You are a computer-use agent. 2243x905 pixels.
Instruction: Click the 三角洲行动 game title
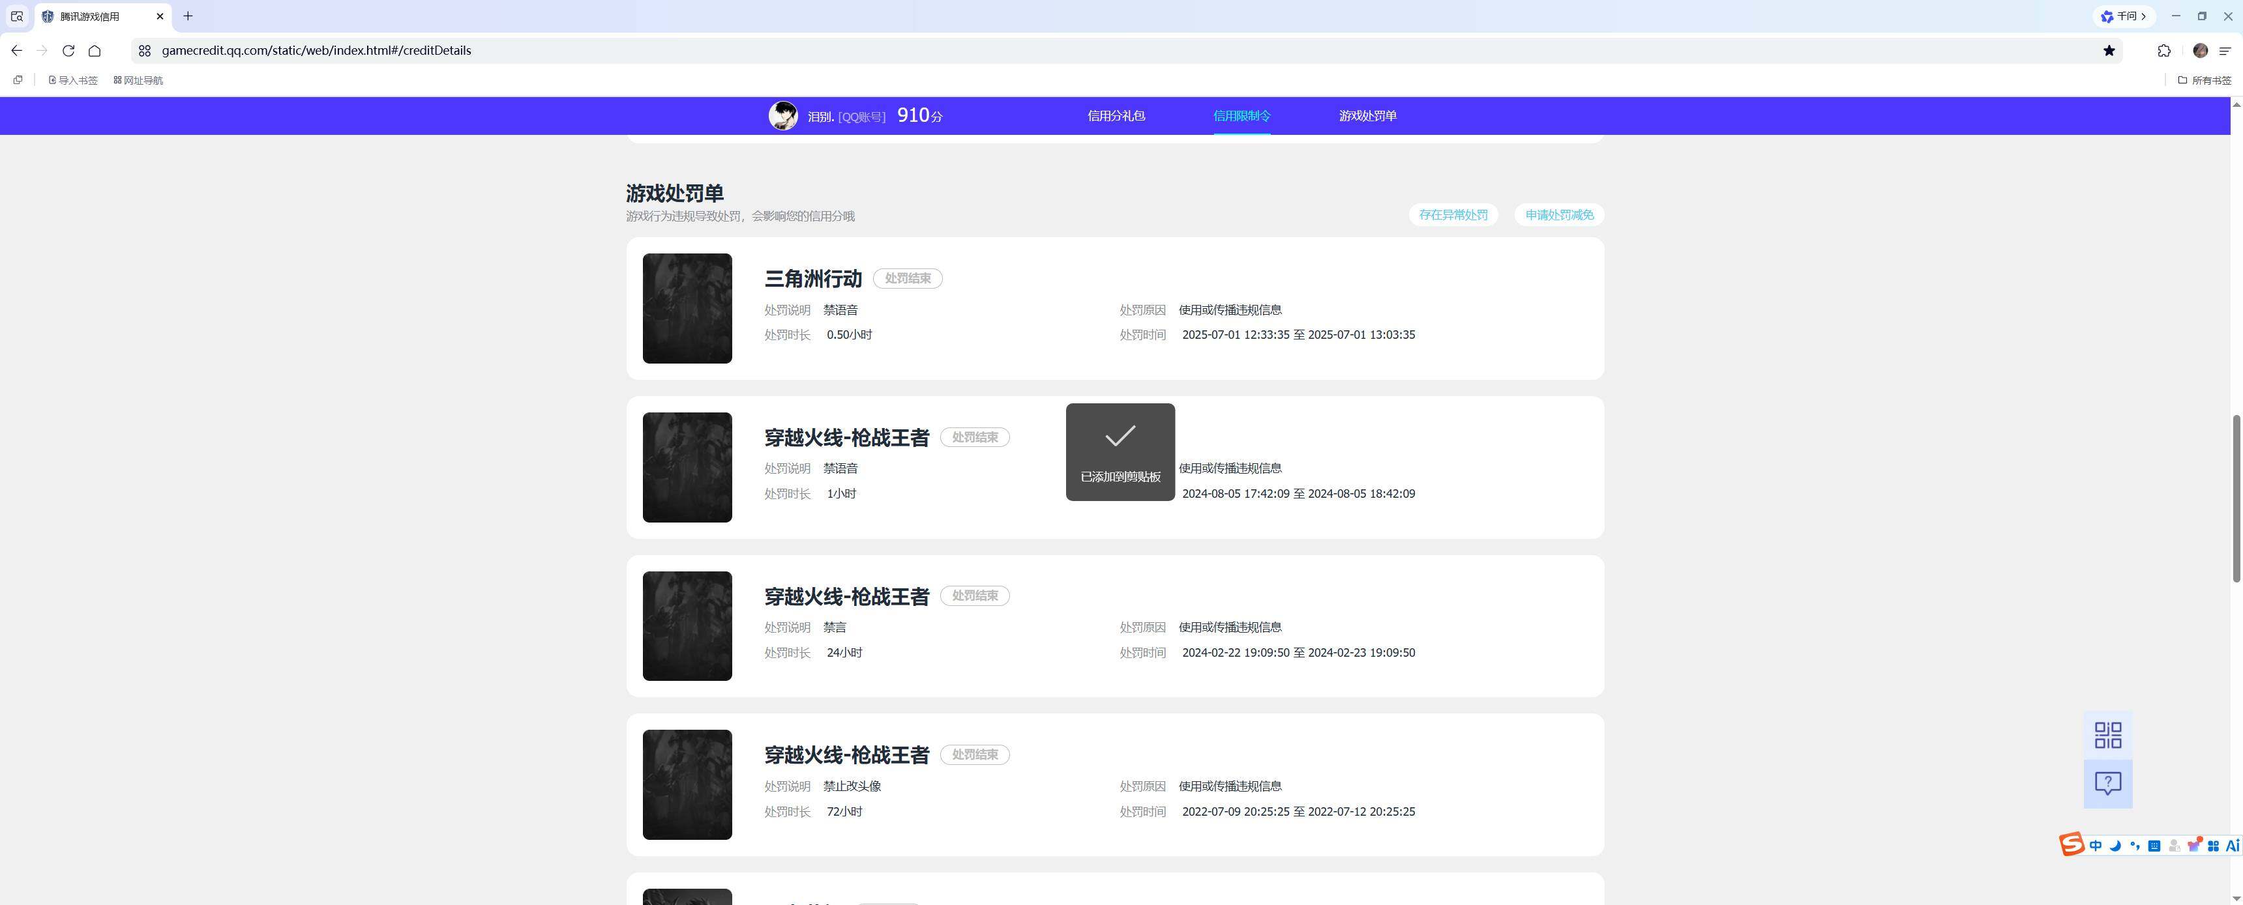[812, 278]
